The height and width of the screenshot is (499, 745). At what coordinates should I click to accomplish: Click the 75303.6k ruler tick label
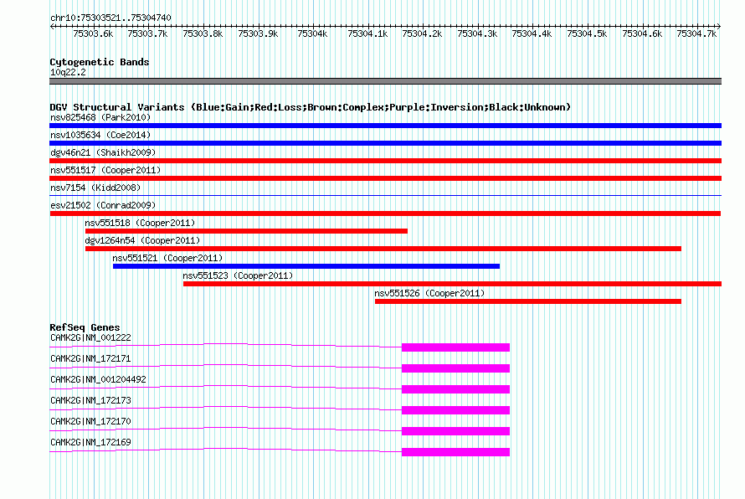(x=93, y=34)
